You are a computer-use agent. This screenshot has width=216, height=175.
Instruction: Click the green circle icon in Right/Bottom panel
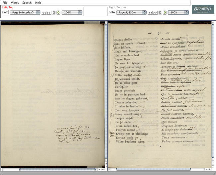165,13
